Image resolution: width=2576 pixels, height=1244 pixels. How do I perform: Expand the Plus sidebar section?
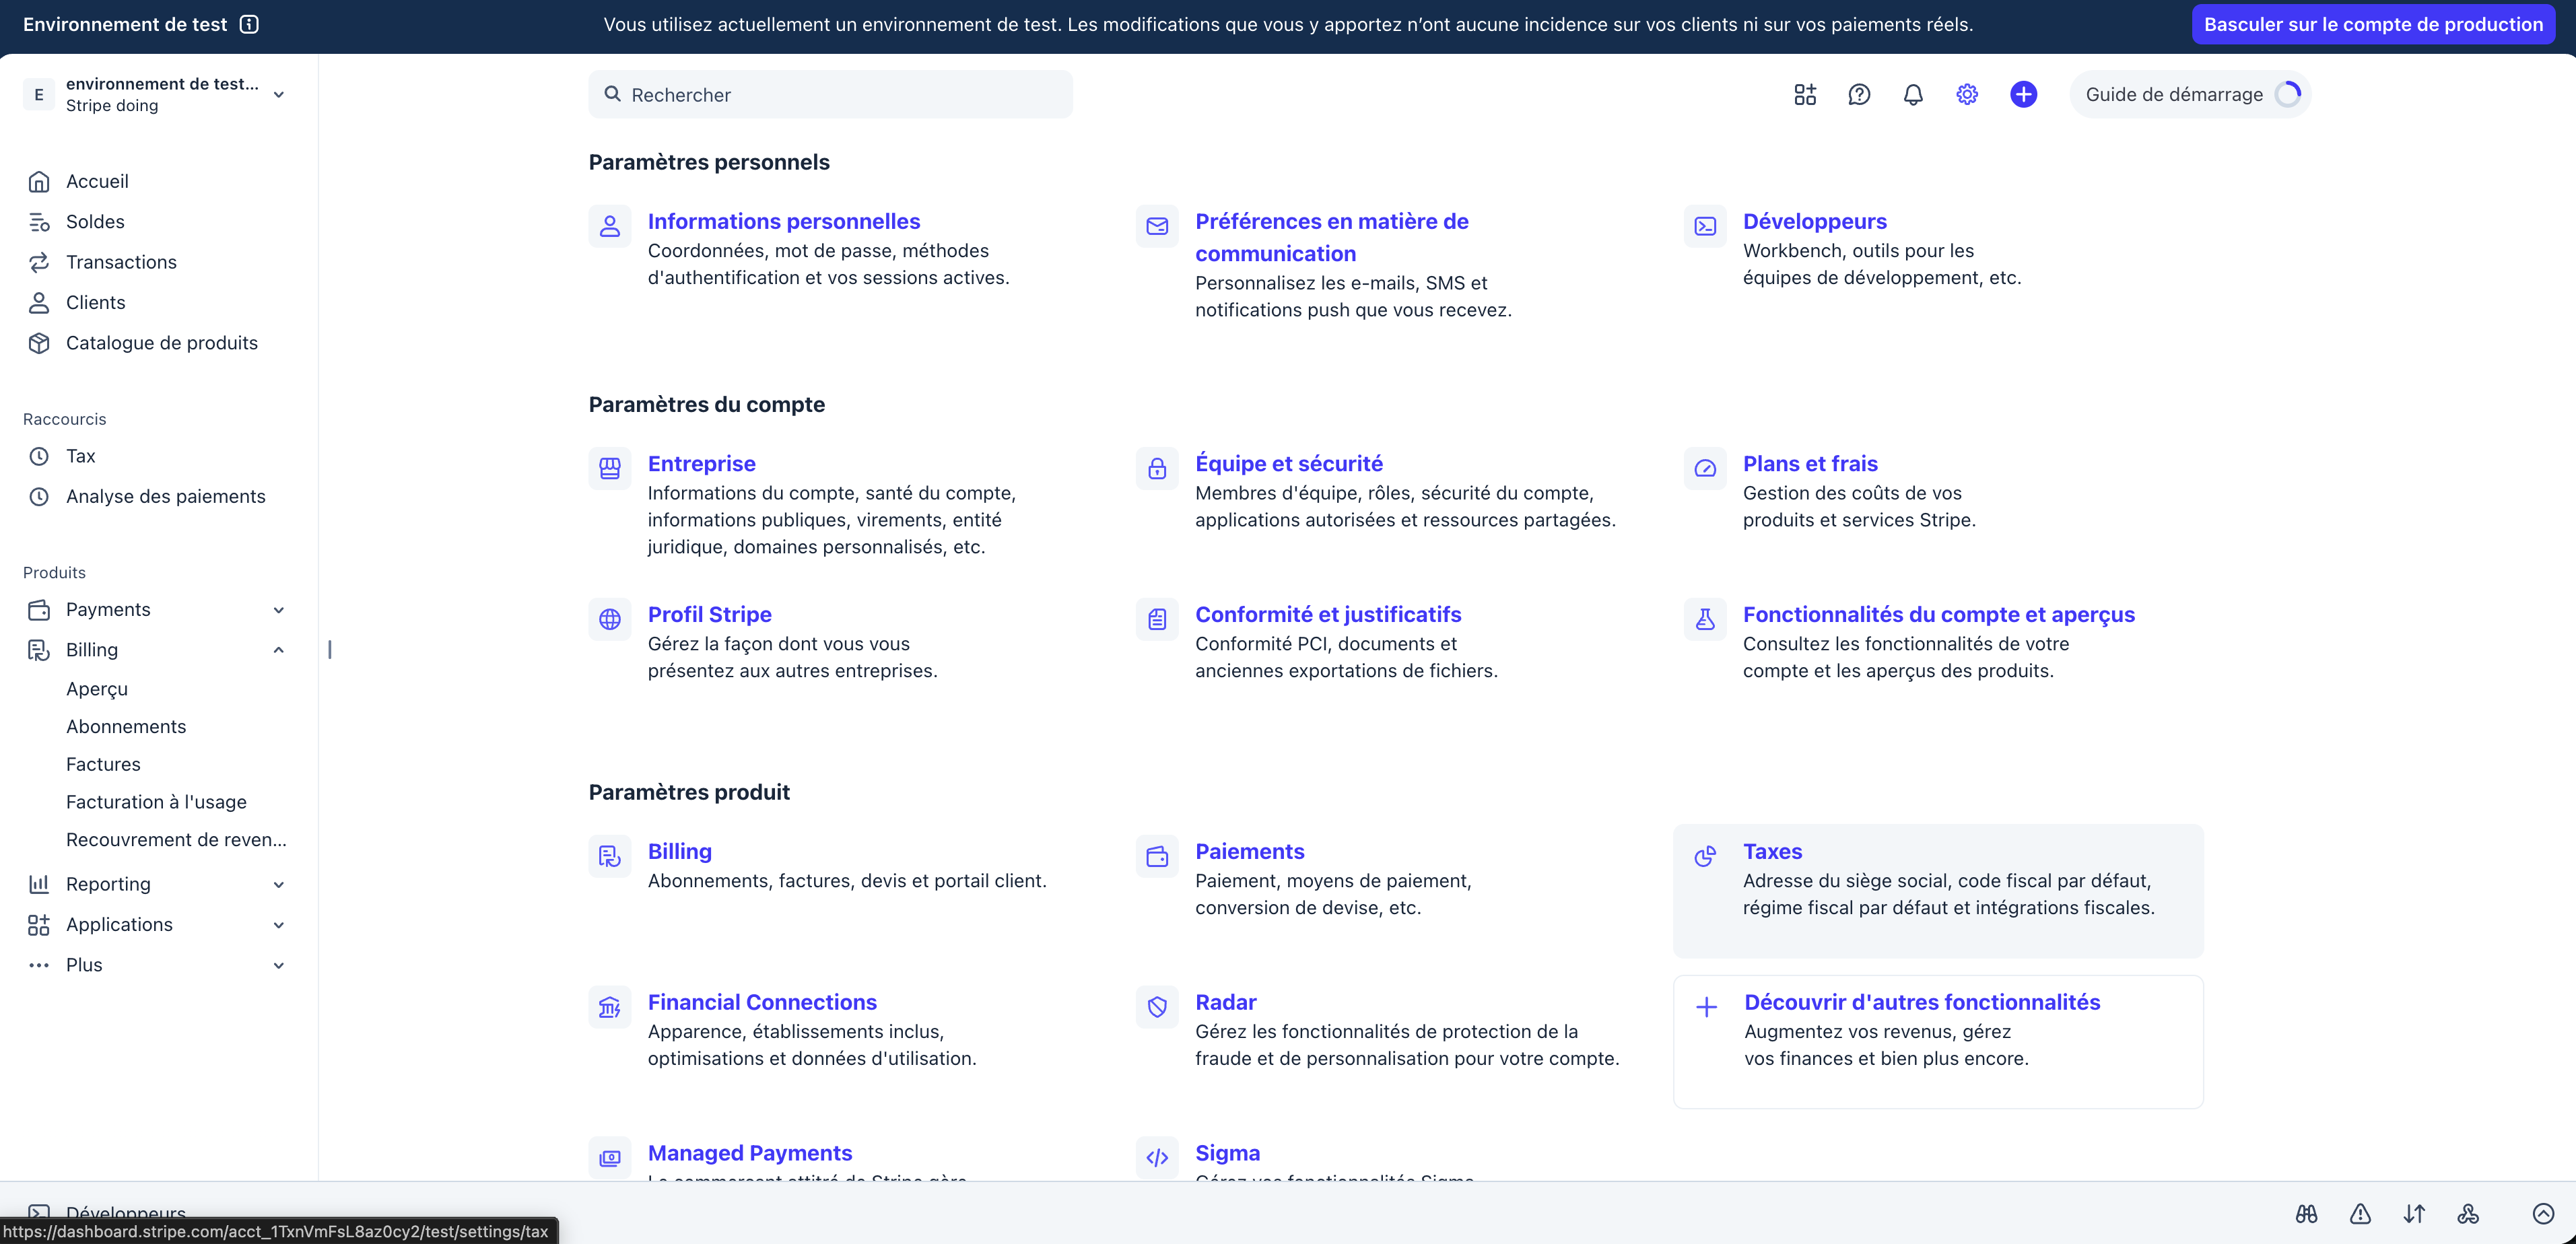(279, 965)
